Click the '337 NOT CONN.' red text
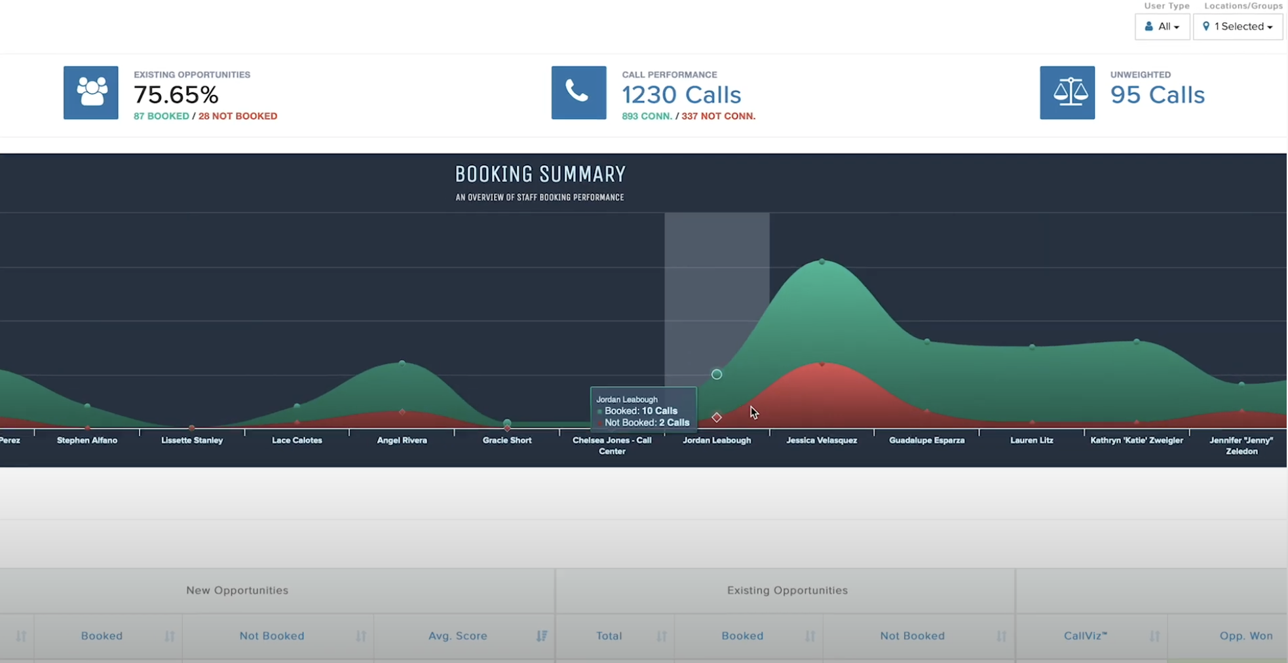The image size is (1288, 663). (719, 116)
